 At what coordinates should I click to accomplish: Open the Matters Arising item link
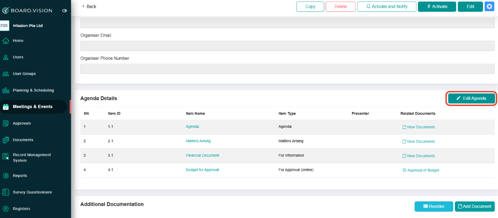[x=198, y=141]
